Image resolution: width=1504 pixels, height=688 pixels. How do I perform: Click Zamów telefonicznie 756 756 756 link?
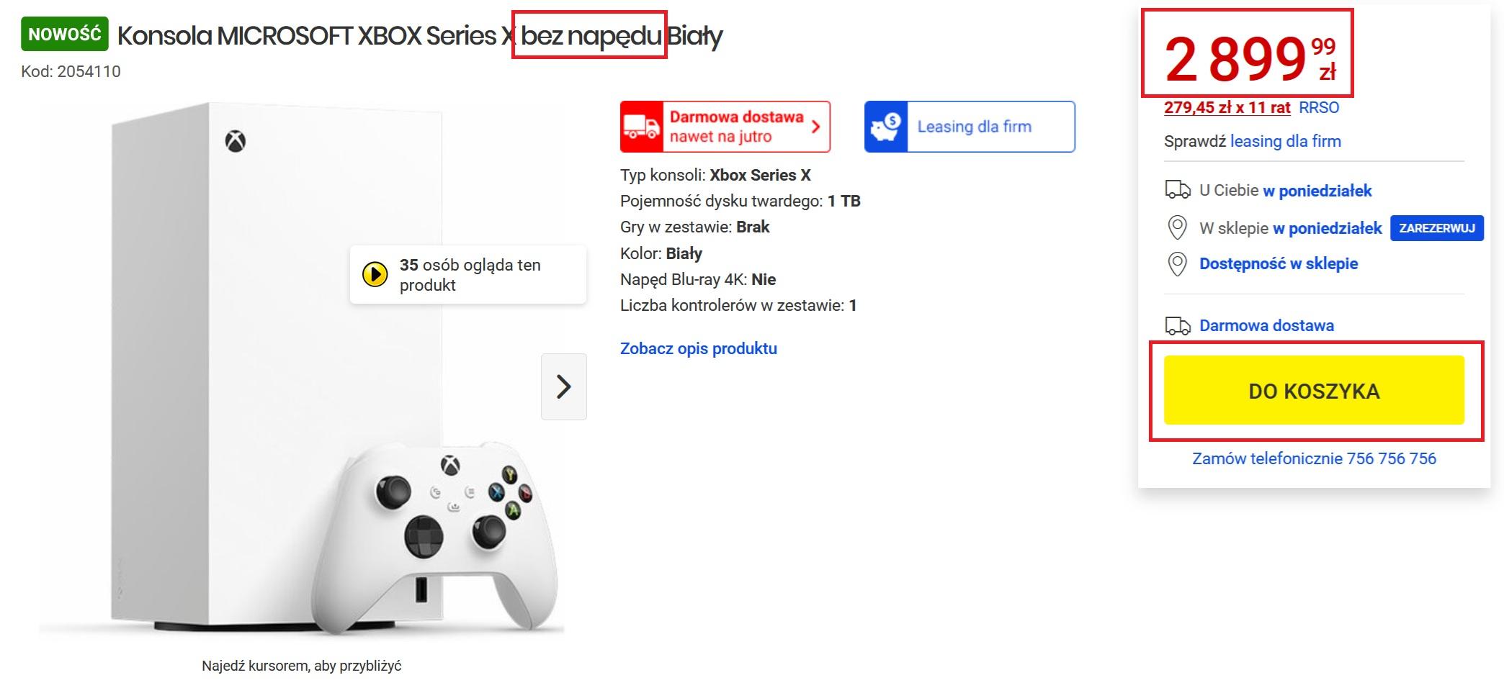pos(1314,458)
